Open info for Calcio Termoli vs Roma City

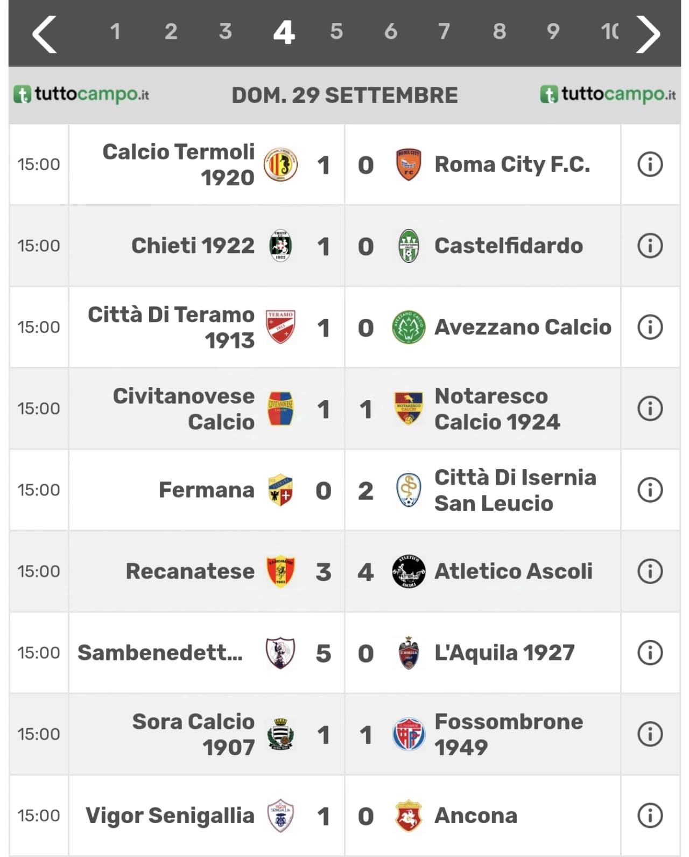coord(650,164)
